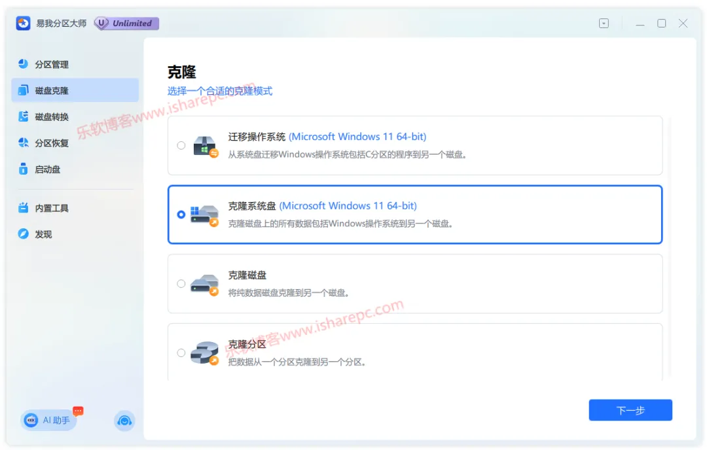The image size is (707, 450).
Task: Minimize the 易我分区大师 window
Action: tap(640, 24)
